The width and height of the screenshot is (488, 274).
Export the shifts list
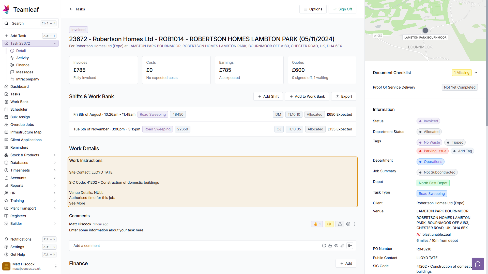click(344, 96)
